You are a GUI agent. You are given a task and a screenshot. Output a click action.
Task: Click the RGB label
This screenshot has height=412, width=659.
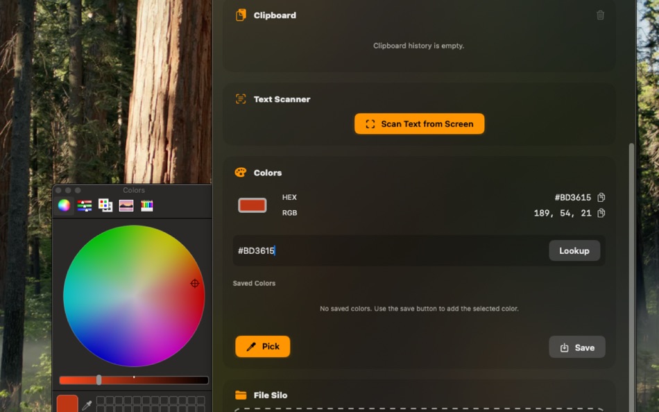pyautogui.click(x=289, y=213)
